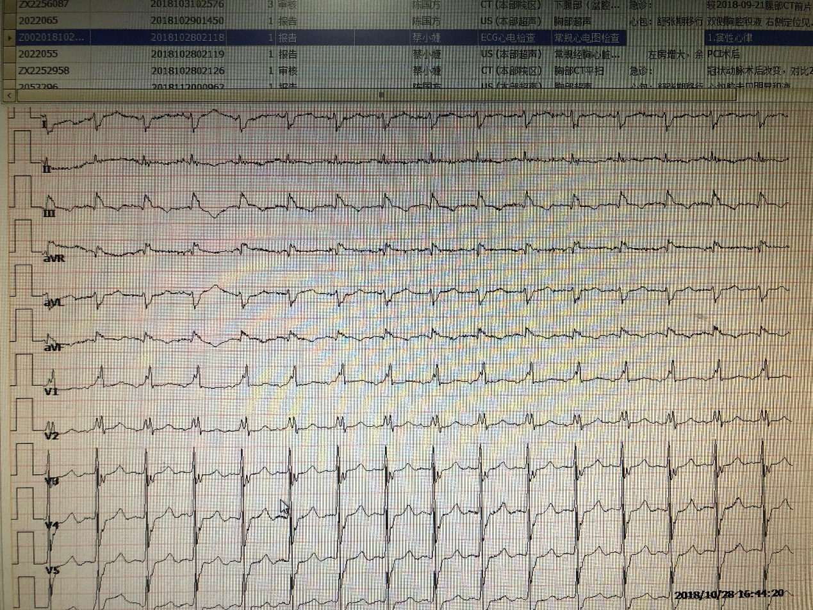Click the left arrow of the horizontal scrollbar
This screenshot has width=813, height=610.
(x=8, y=95)
